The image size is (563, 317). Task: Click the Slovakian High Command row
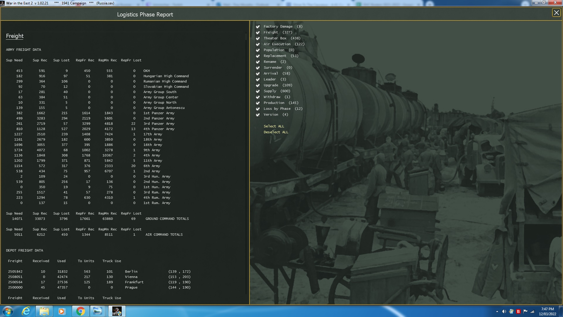click(97, 87)
